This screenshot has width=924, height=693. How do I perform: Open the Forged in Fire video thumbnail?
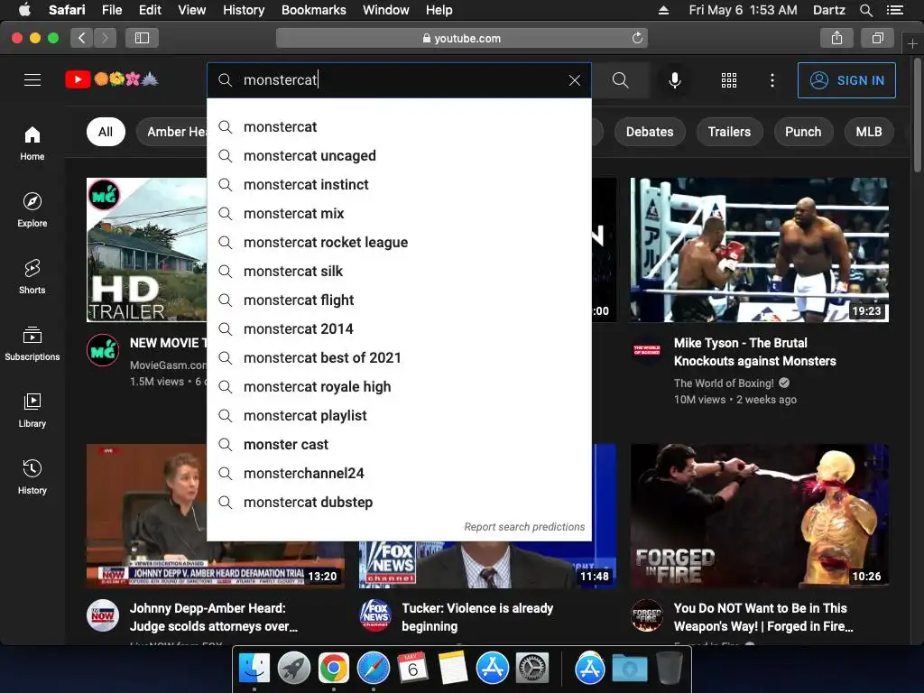pyautogui.click(x=759, y=515)
